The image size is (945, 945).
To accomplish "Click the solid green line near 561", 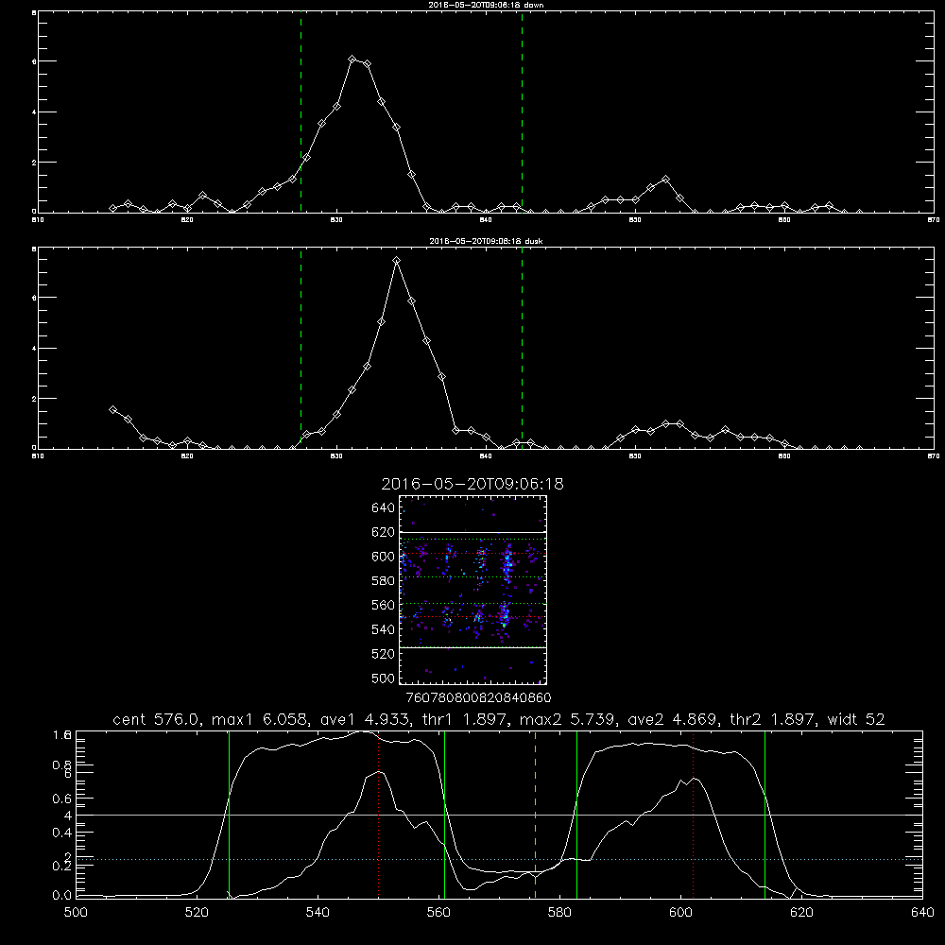I will (445, 815).
